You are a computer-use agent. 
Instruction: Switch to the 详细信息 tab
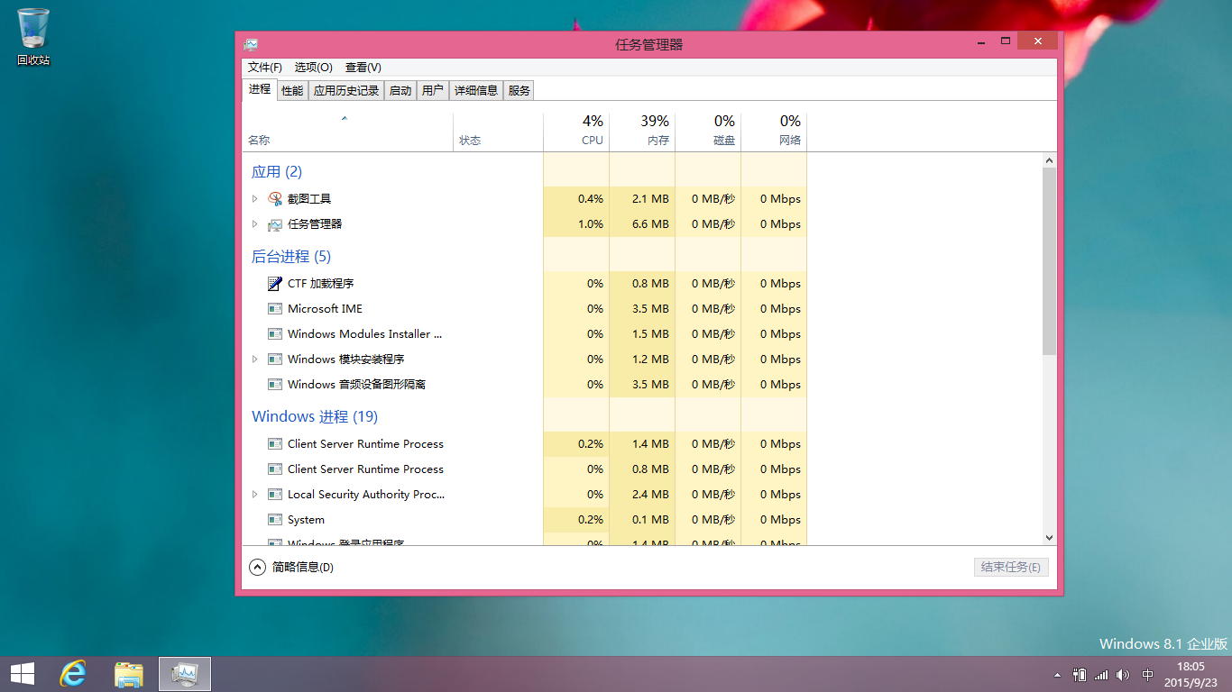pos(476,90)
